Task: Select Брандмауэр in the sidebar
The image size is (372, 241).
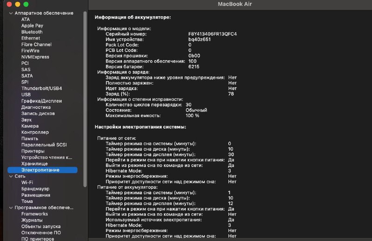Action: click(x=35, y=189)
